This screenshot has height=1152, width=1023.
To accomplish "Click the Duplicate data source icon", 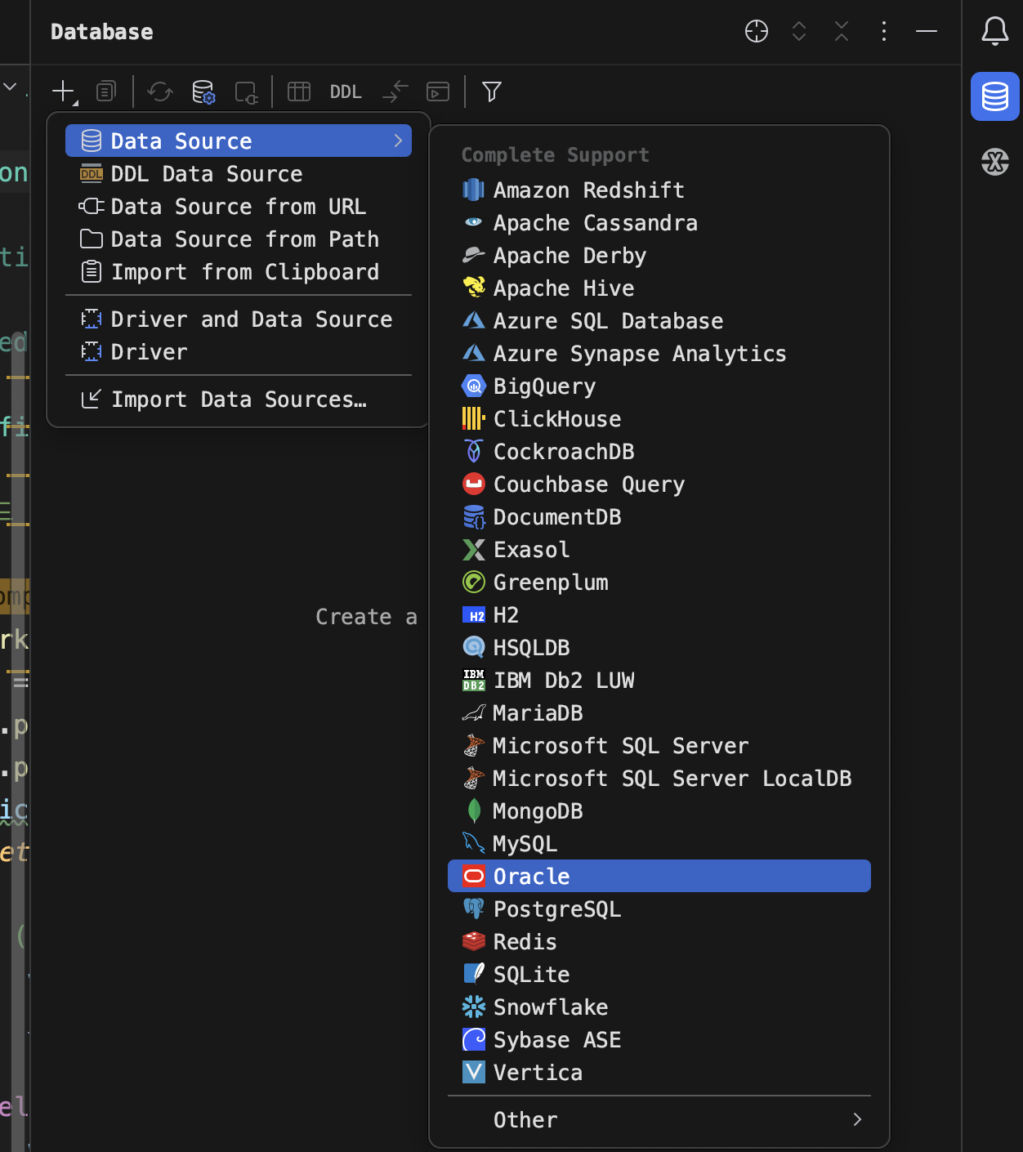I will [x=106, y=92].
